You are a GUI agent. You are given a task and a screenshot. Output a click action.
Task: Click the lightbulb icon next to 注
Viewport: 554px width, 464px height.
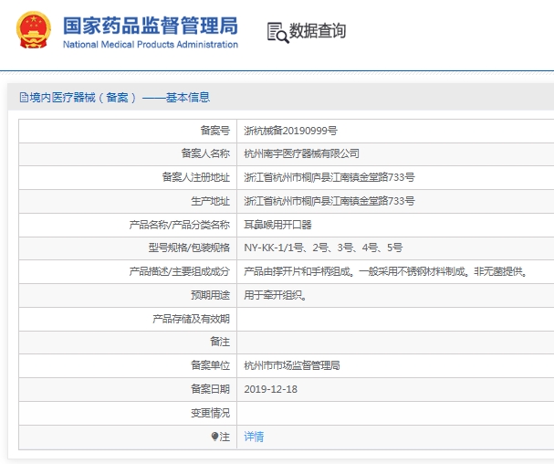(214, 437)
